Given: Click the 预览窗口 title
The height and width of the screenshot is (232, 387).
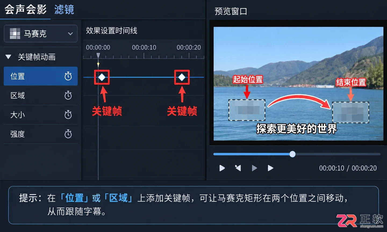Looking at the screenshot, I should point(231,12).
